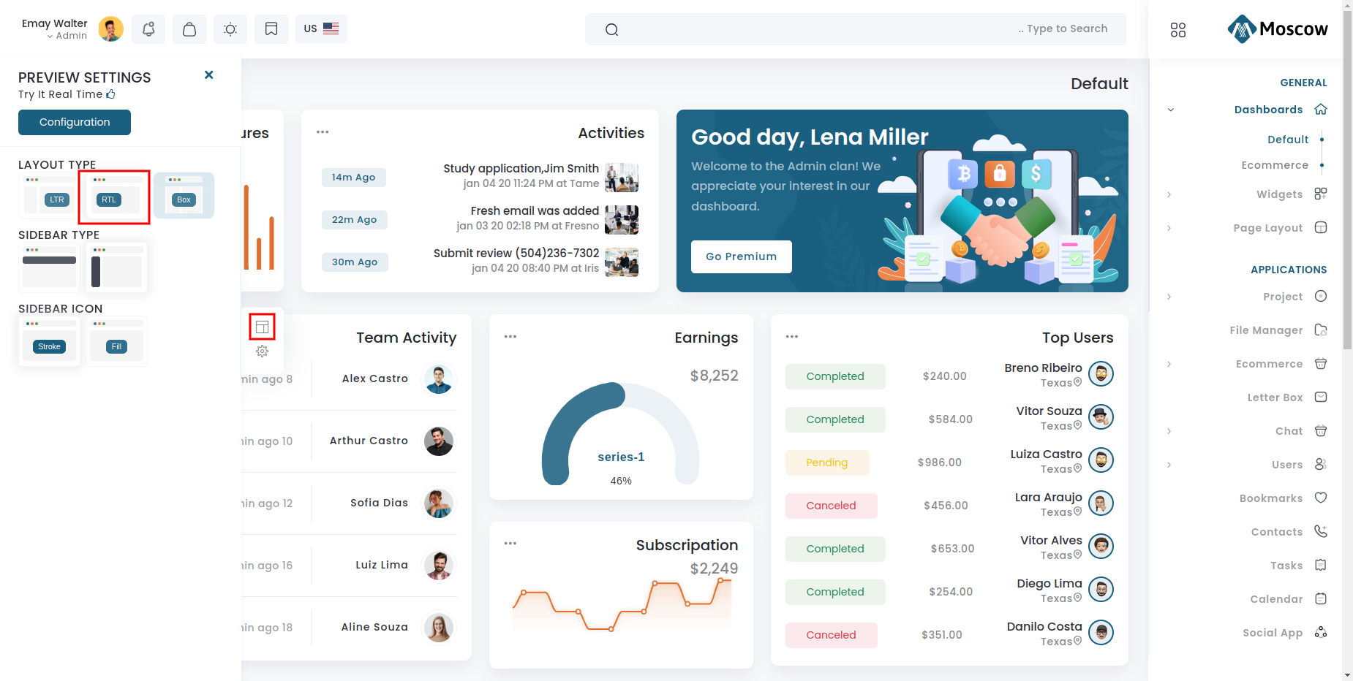
Task: Click the Go Premium button
Action: pyautogui.click(x=741, y=256)
